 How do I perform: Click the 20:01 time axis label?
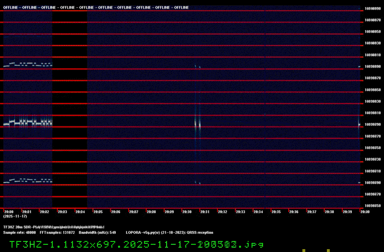(x=27, y=212)
